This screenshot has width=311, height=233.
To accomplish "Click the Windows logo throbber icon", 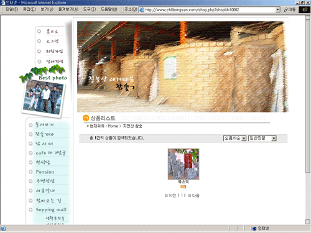I will tap(305, 10).
